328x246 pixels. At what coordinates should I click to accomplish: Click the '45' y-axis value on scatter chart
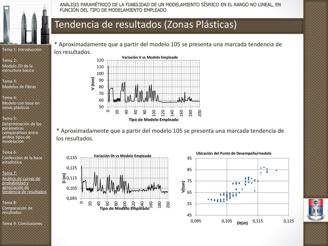pos(190,215)
